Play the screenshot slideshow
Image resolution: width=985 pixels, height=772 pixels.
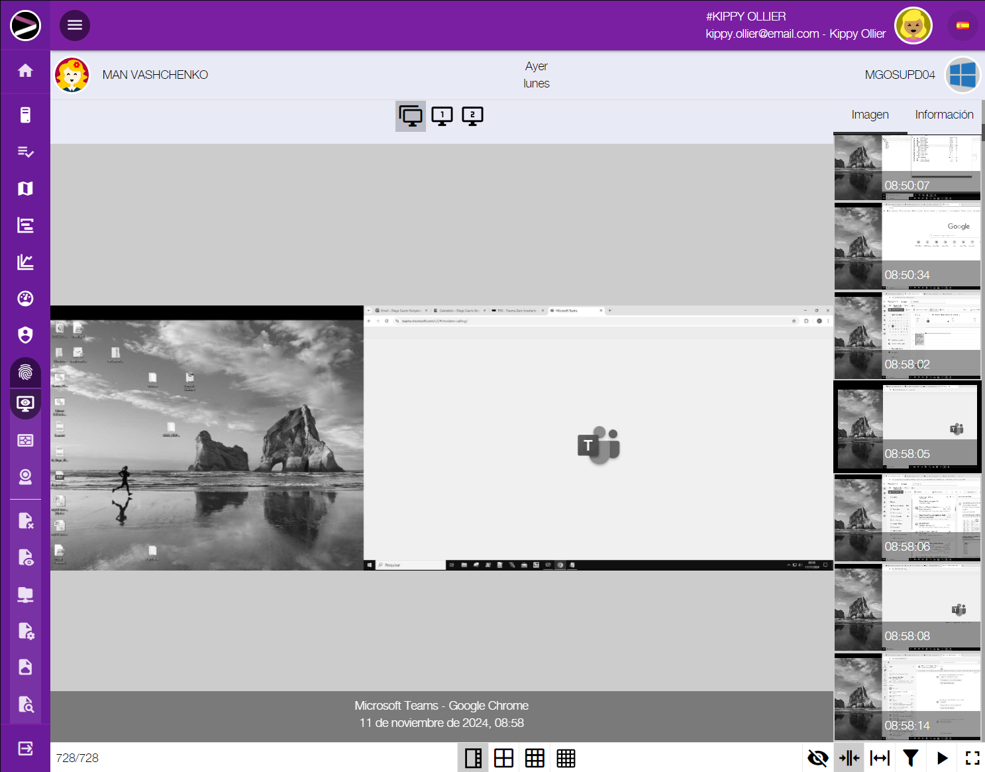942,758
